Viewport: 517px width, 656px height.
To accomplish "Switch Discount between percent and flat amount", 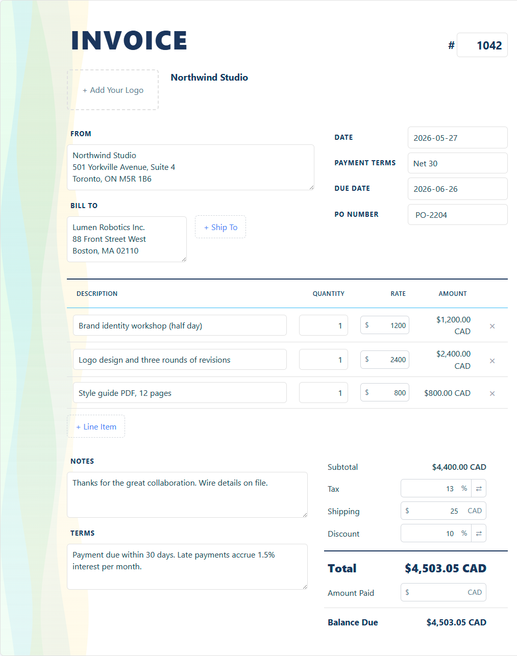I will [479, 534].
